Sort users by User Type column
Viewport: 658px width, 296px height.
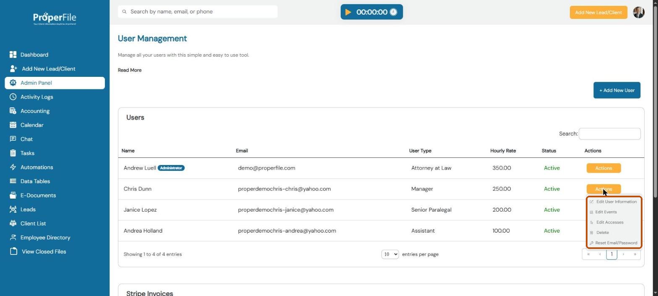pyautogui.click(x=420, y=151)
